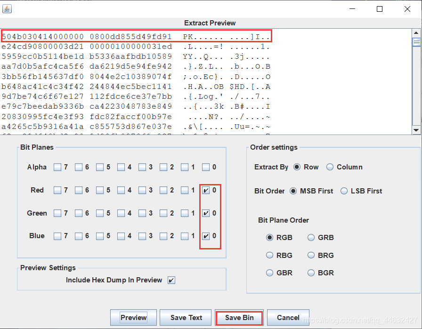The width and height of the screenshot is (422, 329).
Task: Click the preview scrollbar up arrow
Action: point(416,33)
